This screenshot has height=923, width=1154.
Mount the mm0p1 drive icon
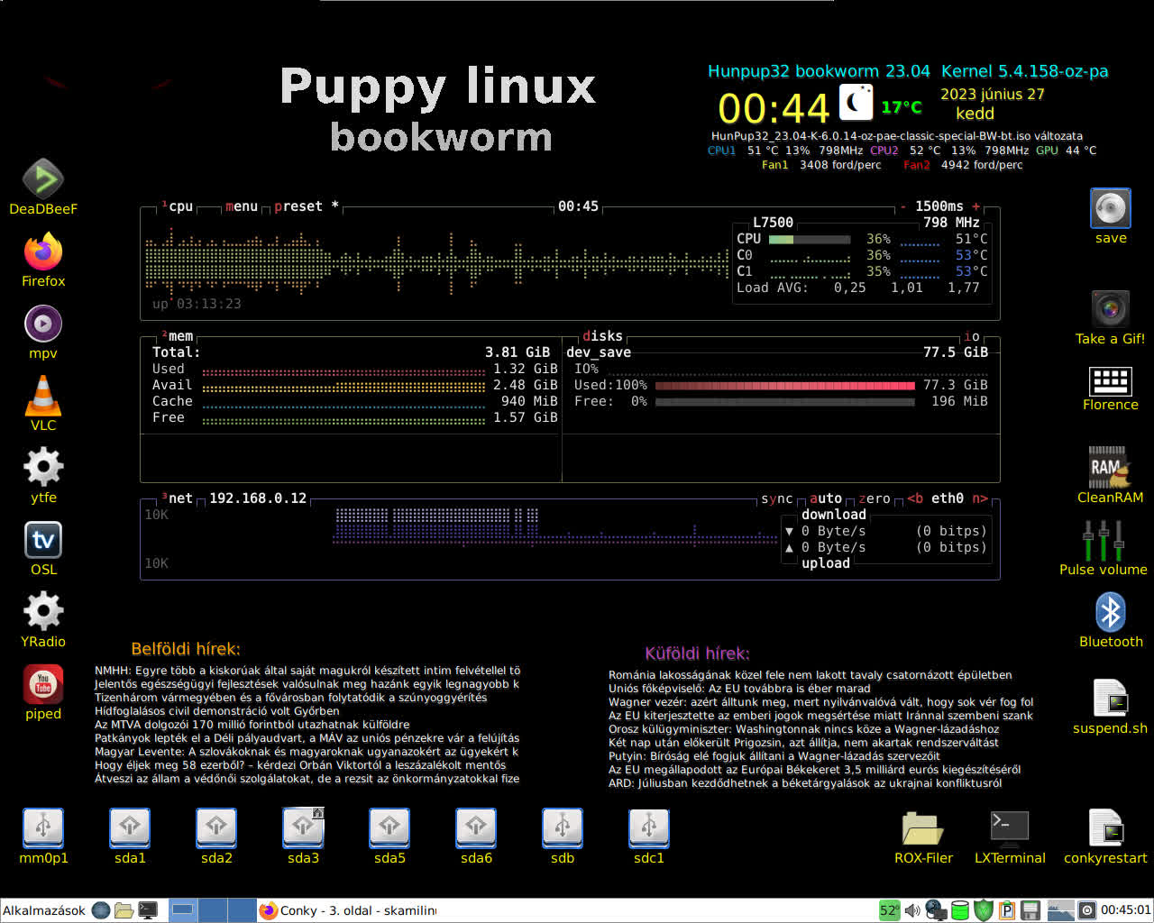tap(42, 828)
